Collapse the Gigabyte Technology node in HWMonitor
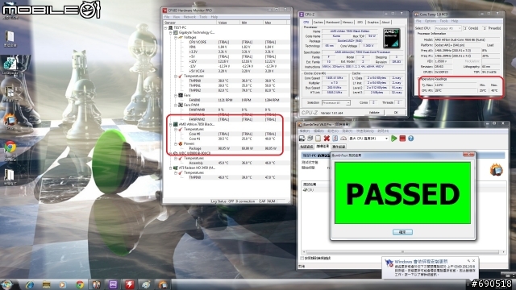Screen dimensions: 516x290 pos(171,33)
